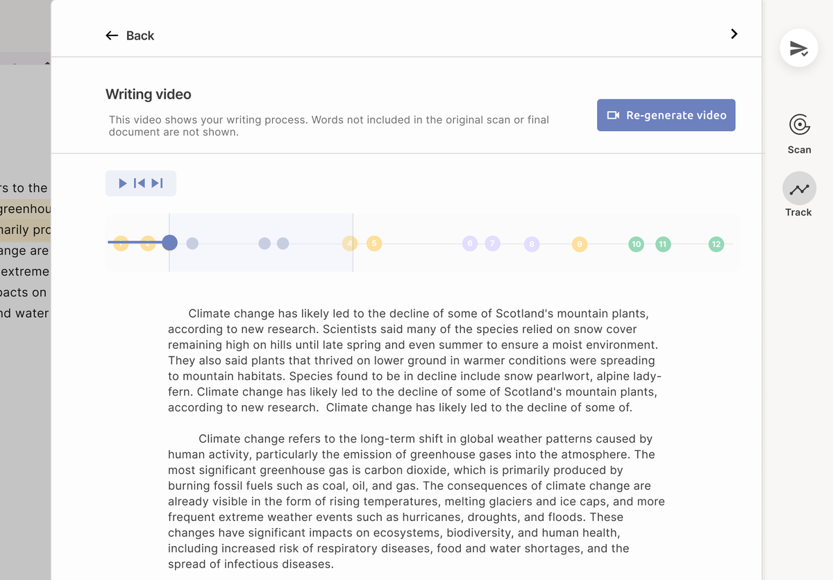833x580 pixels.
Task: Click the Re-generate video button
Action: pyautogui.click(x=666, y=115)
